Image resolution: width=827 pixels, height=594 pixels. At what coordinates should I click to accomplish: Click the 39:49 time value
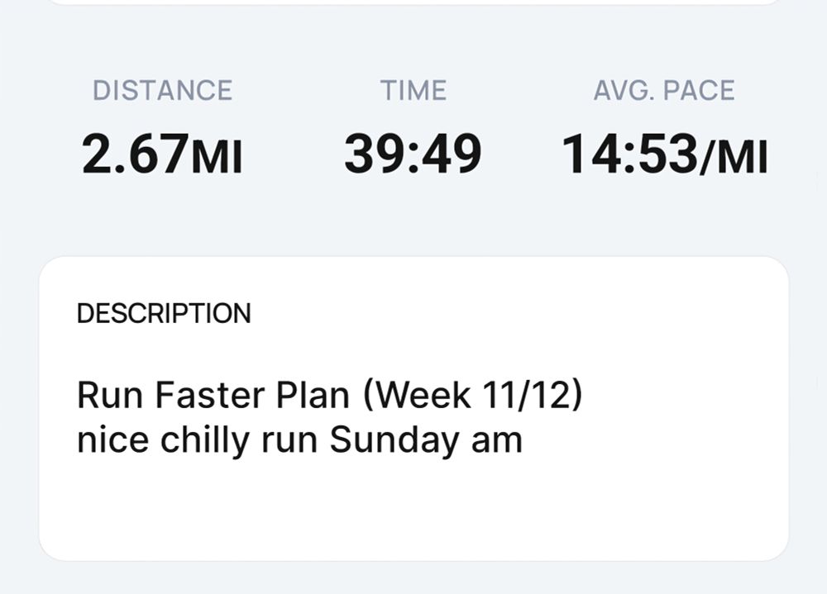click(413, 154)
